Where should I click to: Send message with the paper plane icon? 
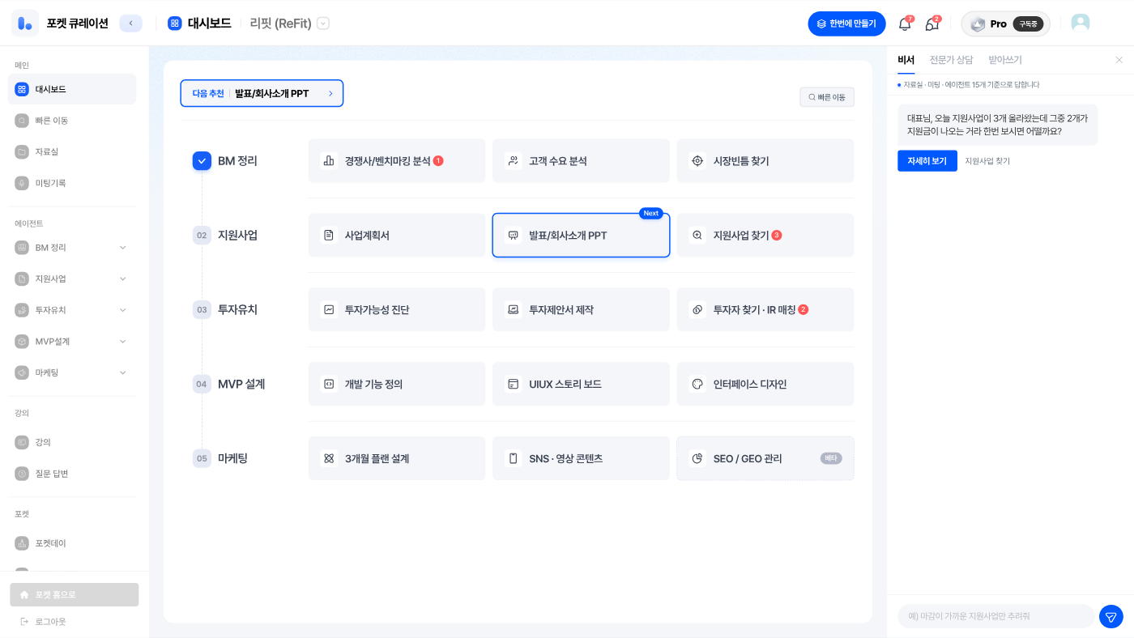(x=1111, y=616)
